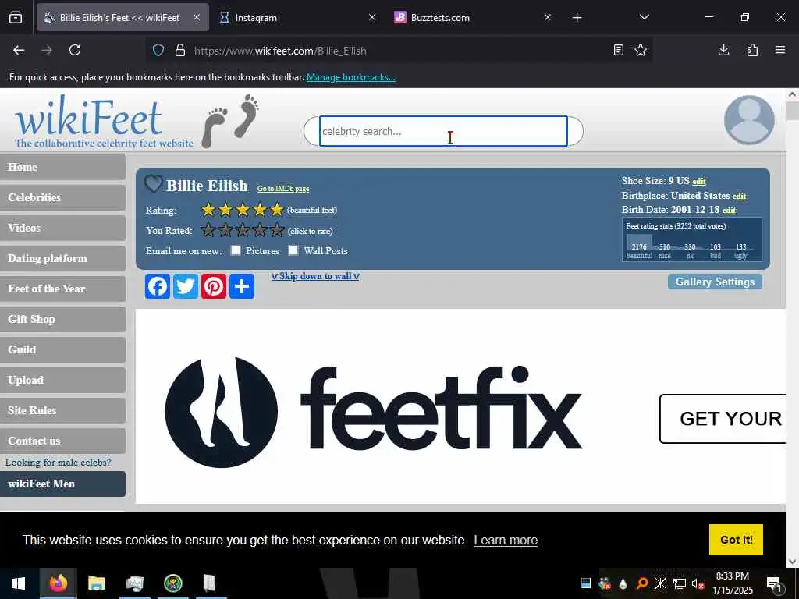Dismiss cookie notice with Got it!

[x=736, y=540]
